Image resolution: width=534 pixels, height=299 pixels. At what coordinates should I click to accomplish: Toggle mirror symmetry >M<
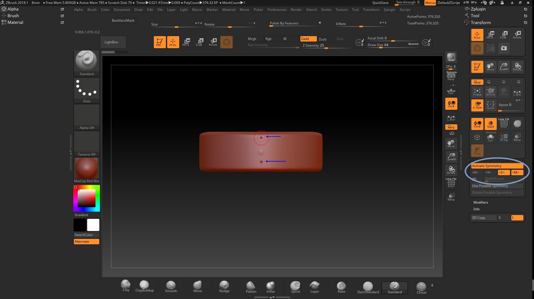coord(517,172)
